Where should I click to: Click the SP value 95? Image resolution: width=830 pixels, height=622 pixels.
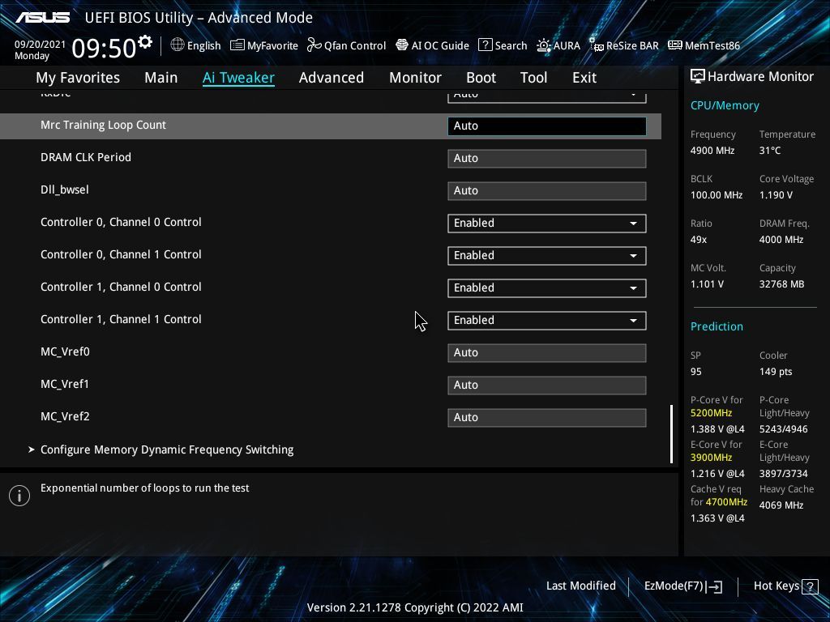coord(696,371)
